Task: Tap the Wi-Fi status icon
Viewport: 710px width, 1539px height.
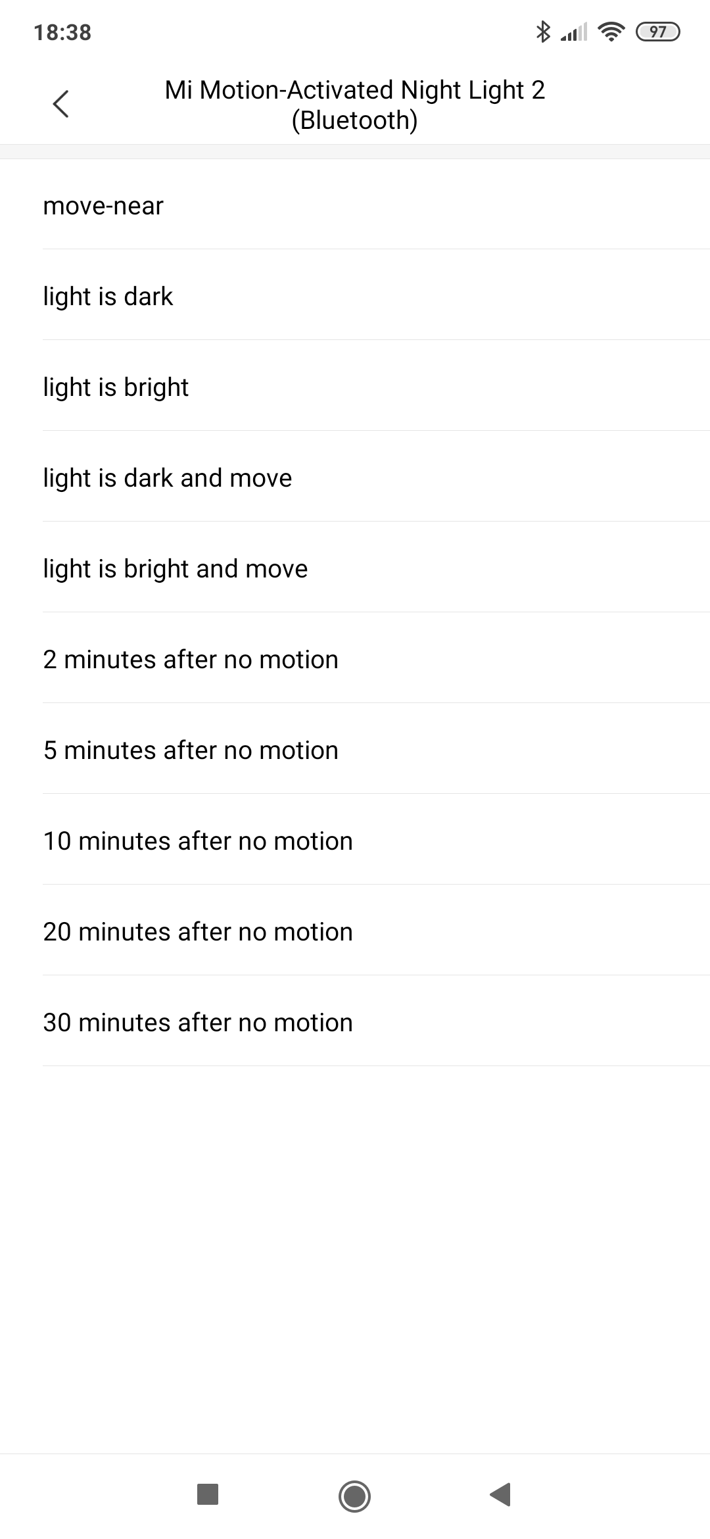Action: [x=611, y=32]
